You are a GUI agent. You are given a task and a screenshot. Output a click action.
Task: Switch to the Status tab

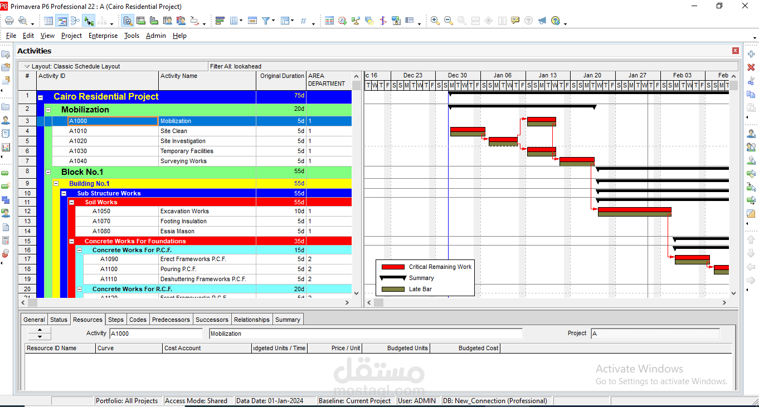coord(59,320)
